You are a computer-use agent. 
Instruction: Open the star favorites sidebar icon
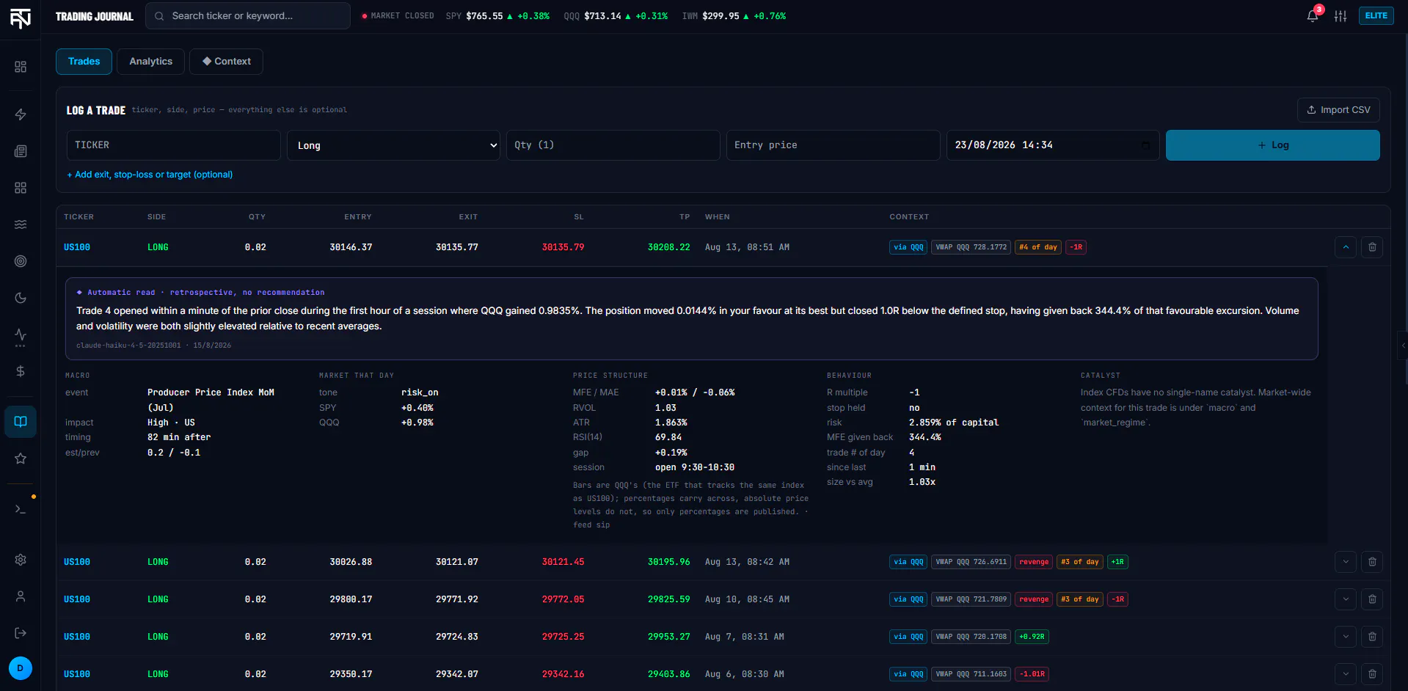point(21,458)
